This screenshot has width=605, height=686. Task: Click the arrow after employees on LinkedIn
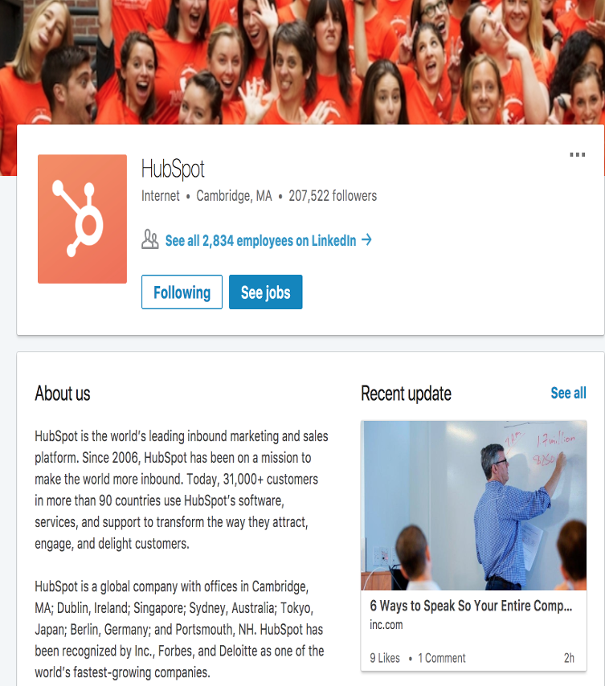366,239
